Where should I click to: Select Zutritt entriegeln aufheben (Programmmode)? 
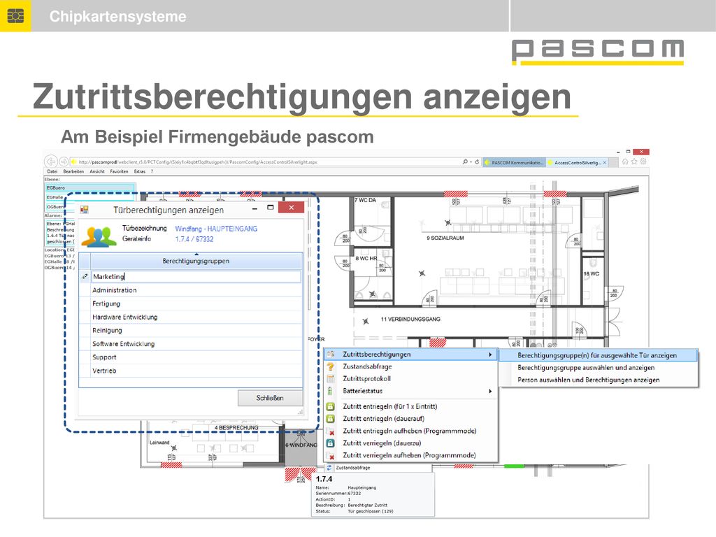[x=410, y=431]
